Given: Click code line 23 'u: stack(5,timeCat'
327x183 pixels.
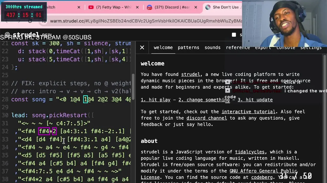Looking at the screenshot, I should point(74,59).
